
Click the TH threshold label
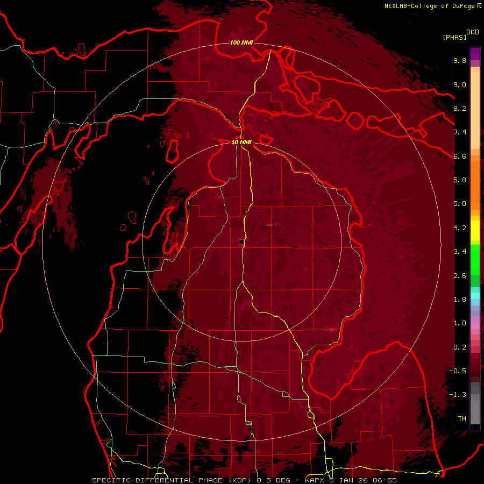tap(462, 419)
